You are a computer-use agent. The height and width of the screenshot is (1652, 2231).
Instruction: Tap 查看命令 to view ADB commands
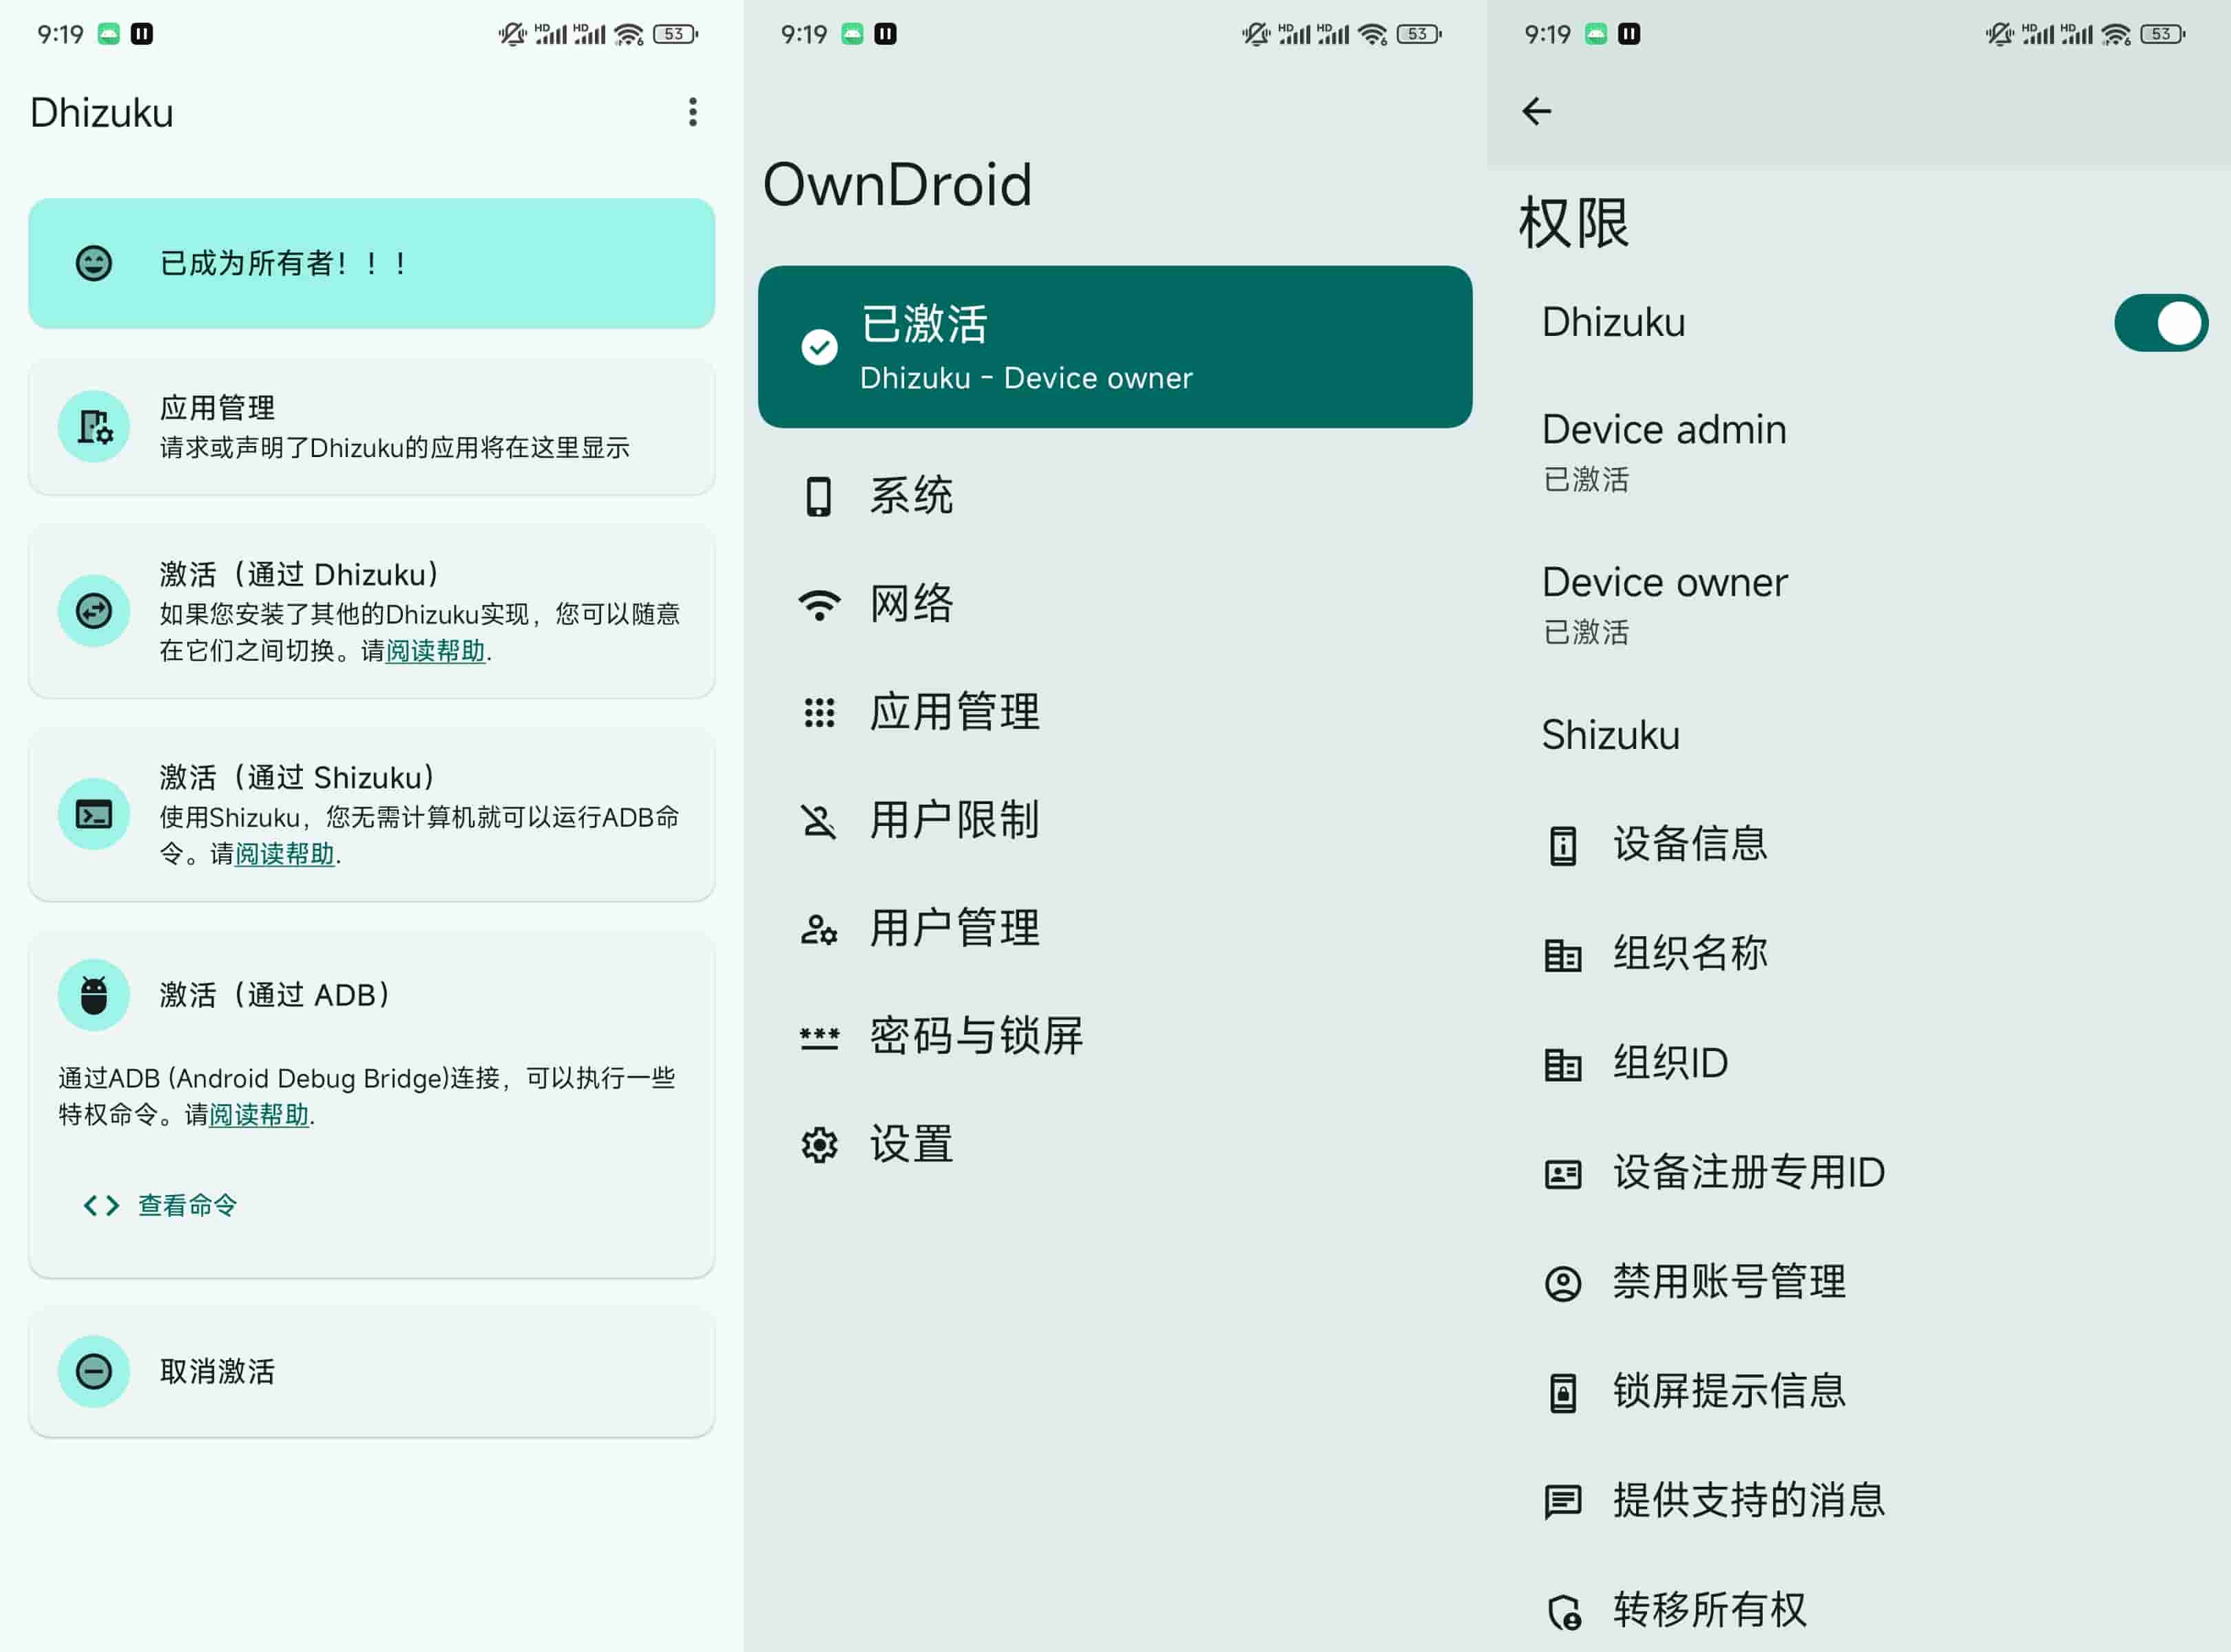187,1205
